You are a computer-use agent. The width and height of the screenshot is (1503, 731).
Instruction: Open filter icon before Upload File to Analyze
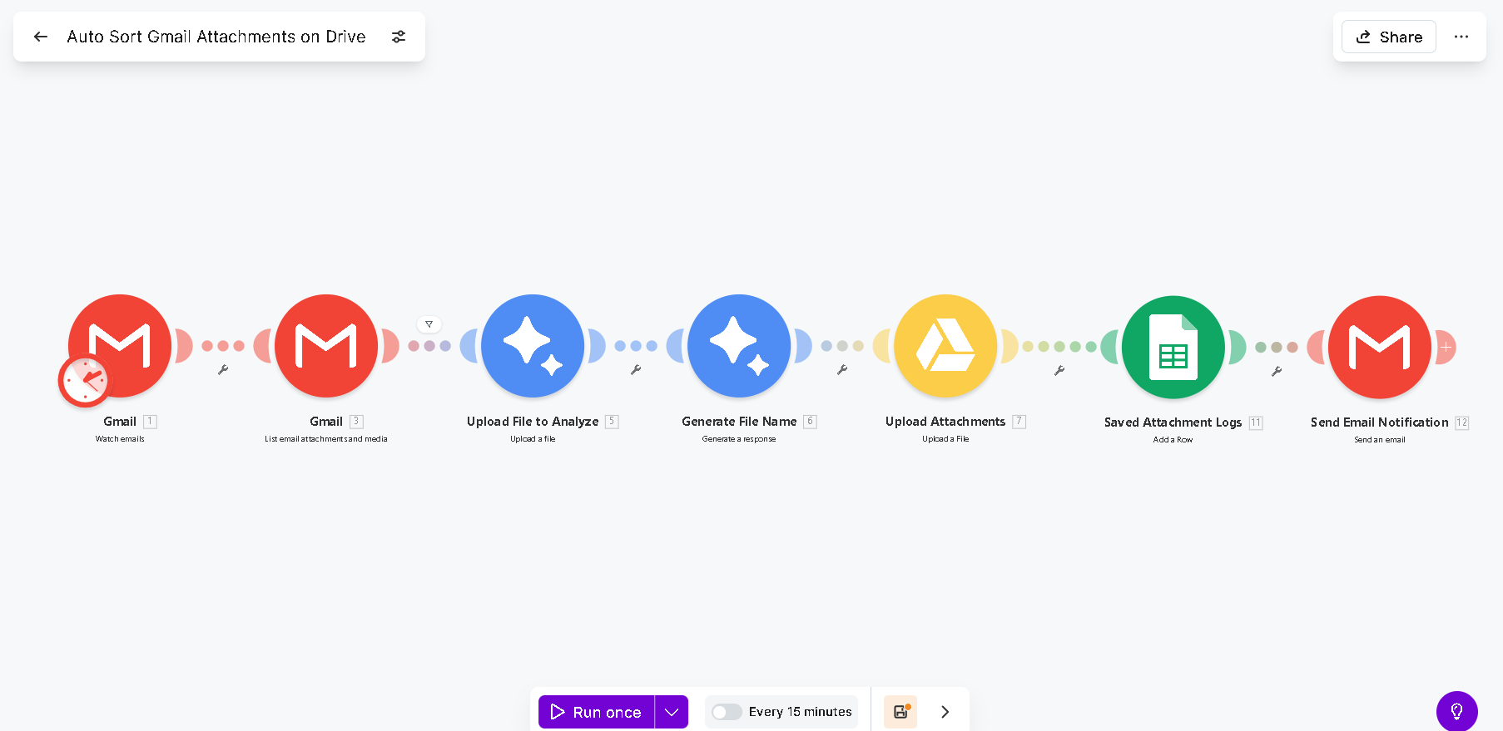coord(429,324)
